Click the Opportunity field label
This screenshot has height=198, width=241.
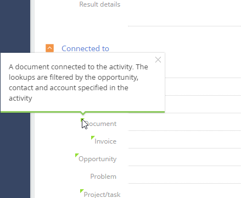click(98, 159)
